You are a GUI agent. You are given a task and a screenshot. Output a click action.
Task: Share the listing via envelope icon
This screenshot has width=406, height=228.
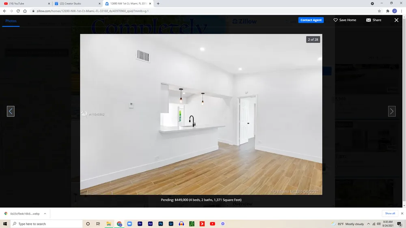point(374,20)
